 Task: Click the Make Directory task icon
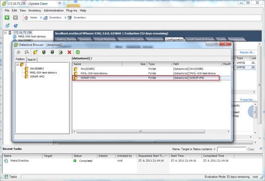(x=6, y=161)
